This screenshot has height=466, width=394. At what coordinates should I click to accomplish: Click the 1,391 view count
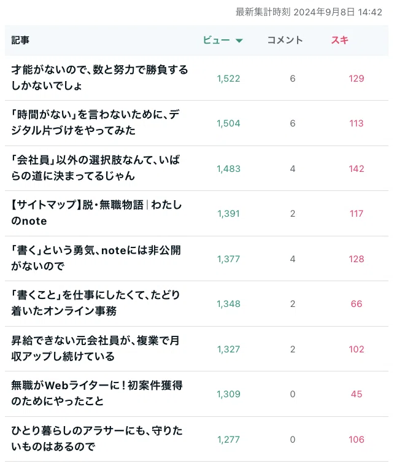(x=228, y=214)
